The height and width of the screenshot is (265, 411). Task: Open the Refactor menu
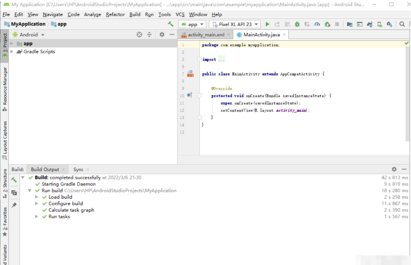pos(115,14)
